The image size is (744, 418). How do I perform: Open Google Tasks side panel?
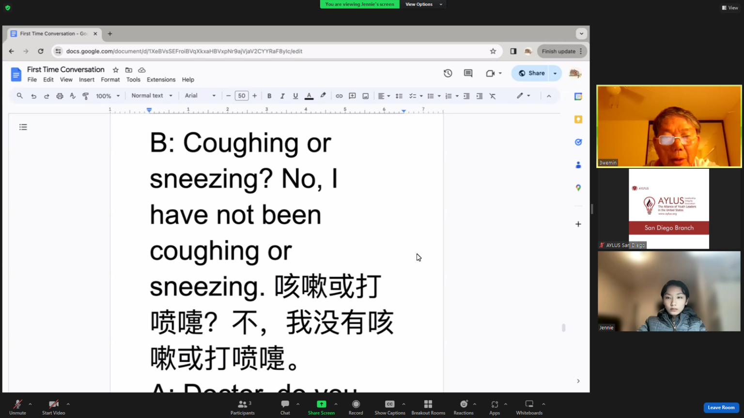point(578,142)
